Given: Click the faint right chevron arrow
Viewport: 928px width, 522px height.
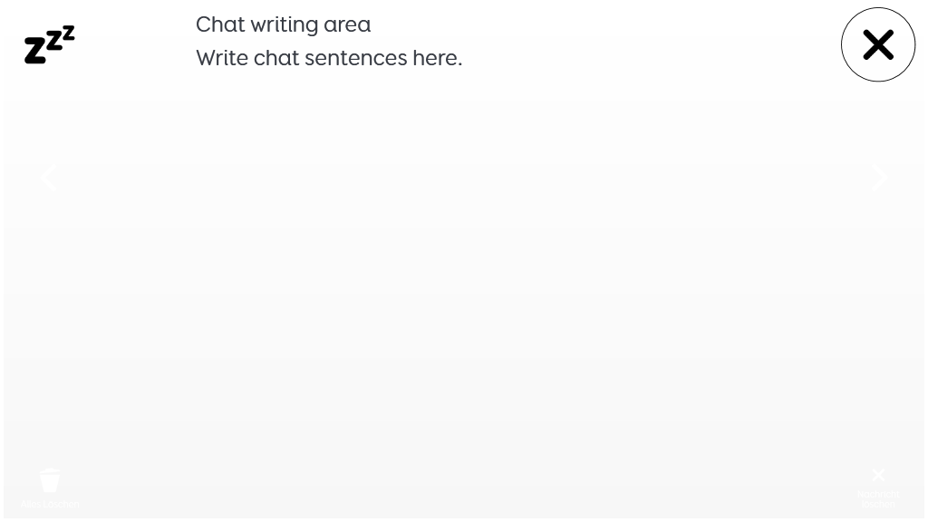Looking at the screenshot, I should (879, 178).
